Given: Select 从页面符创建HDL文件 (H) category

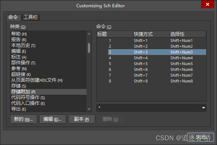Looking at the screenshot, I should (x=37, y=80).
